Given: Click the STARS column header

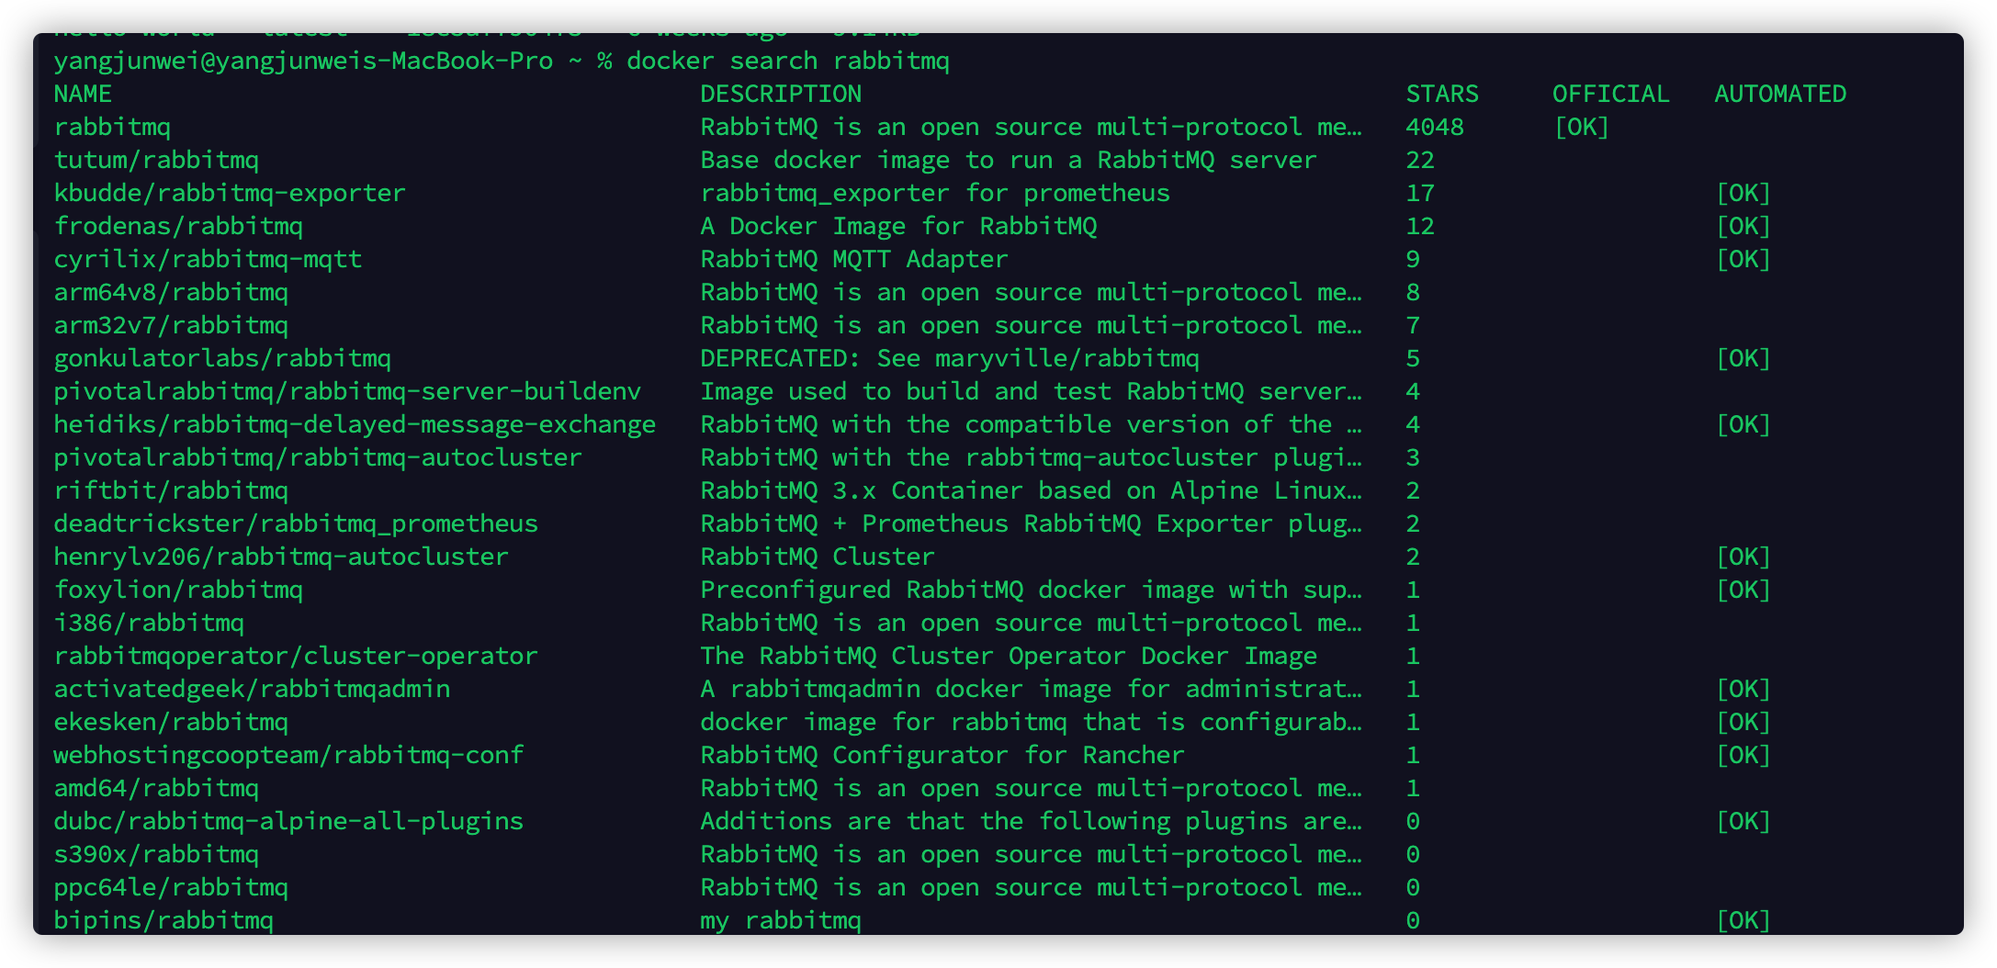Looking at the screenshot, I should tap(1442, 94).
